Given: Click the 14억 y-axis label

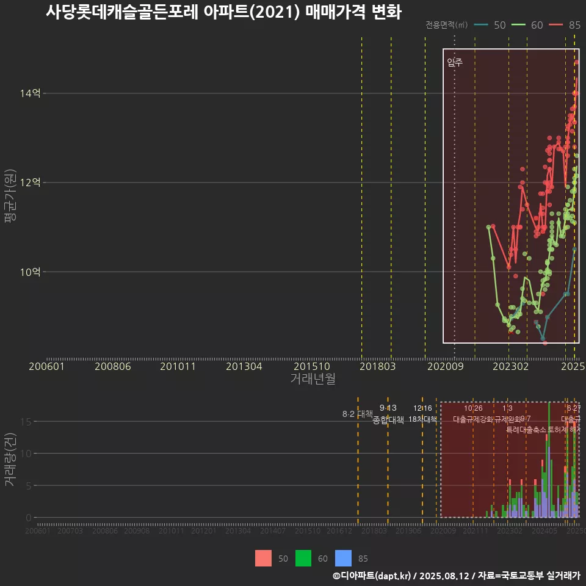Looking at the screenshot, I should [x=31, y=93].
